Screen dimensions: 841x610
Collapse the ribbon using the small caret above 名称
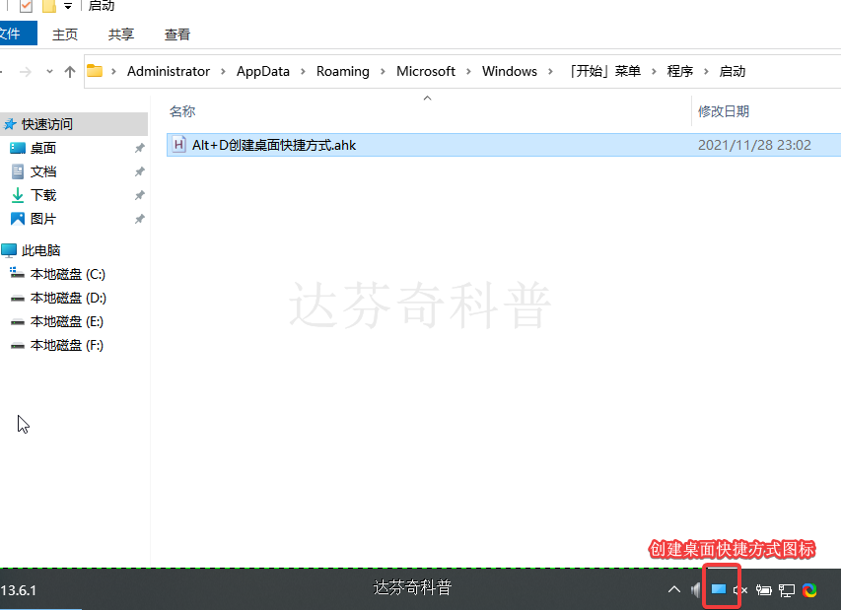427,98
